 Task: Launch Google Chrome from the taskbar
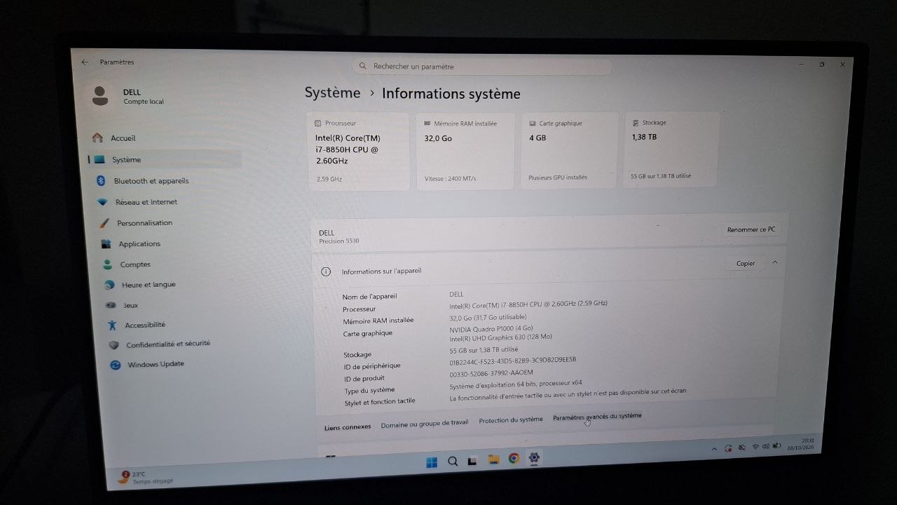(514, 459)
